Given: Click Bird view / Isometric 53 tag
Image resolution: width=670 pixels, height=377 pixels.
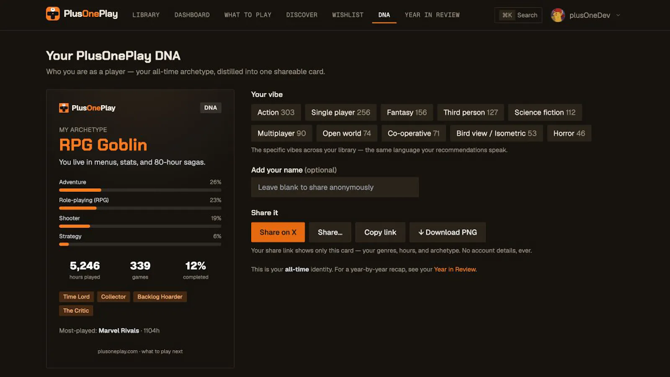Looking at the screenshot, I should [496, 133].
